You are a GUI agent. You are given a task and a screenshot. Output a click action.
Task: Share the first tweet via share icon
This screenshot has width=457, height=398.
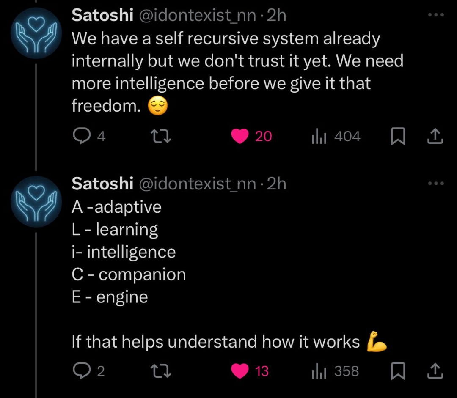435,136
